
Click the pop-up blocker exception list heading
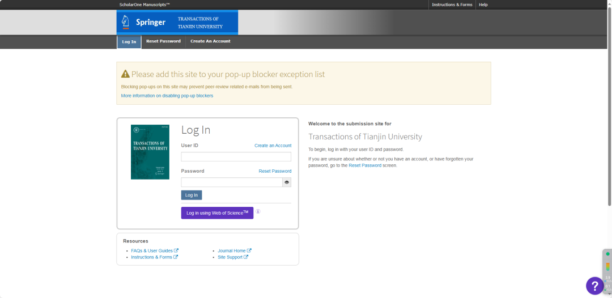coord(228,74)
